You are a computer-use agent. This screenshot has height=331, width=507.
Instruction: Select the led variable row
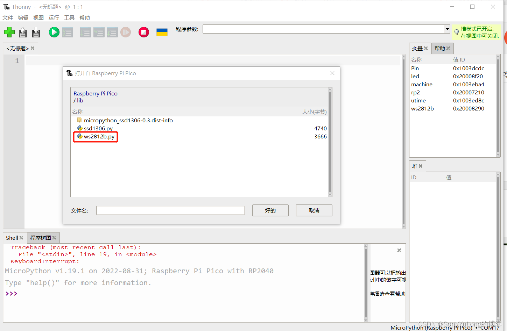tap(453, 76)
